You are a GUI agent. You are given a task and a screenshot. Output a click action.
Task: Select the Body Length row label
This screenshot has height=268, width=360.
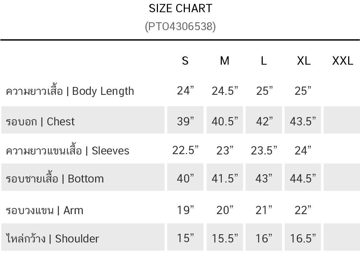click(x=70, y=91)
